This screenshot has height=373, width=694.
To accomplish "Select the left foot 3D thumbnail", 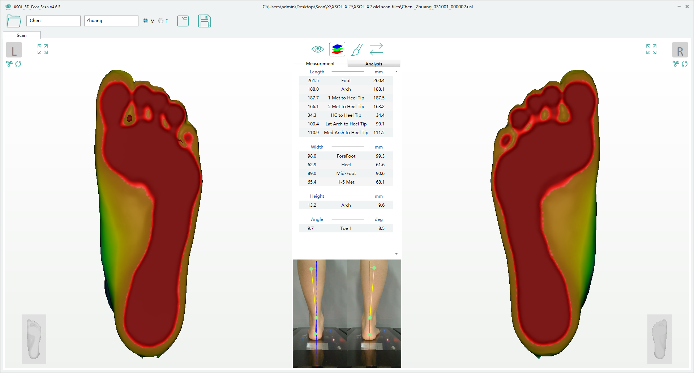I will pos(34,339).
